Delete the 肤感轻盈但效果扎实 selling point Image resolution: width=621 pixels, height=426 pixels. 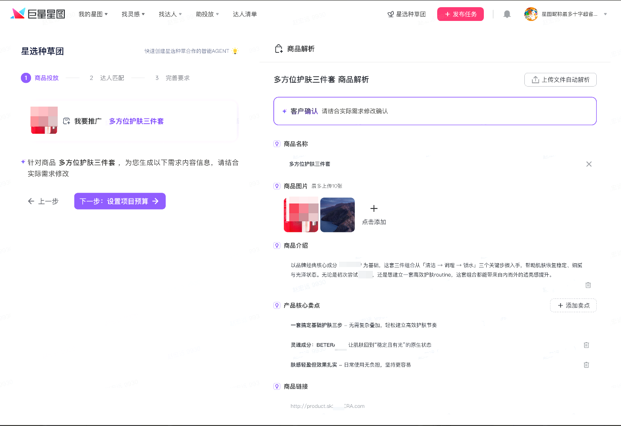(586, 365)
